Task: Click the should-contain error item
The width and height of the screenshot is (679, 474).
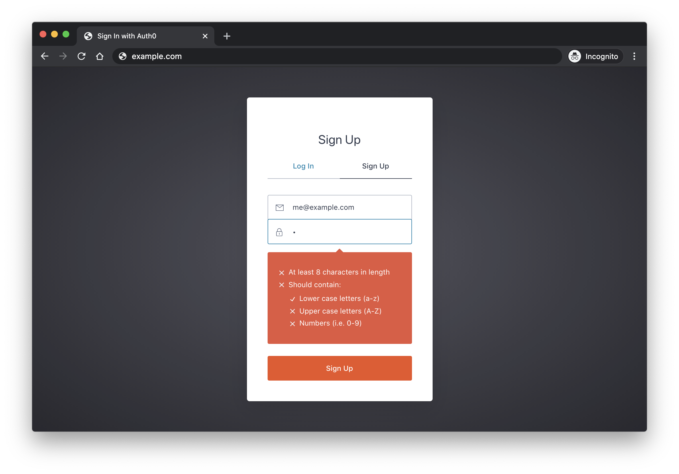Action: (315, 285)
